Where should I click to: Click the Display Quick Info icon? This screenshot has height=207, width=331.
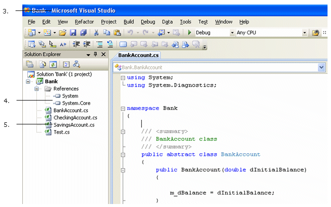53,44
